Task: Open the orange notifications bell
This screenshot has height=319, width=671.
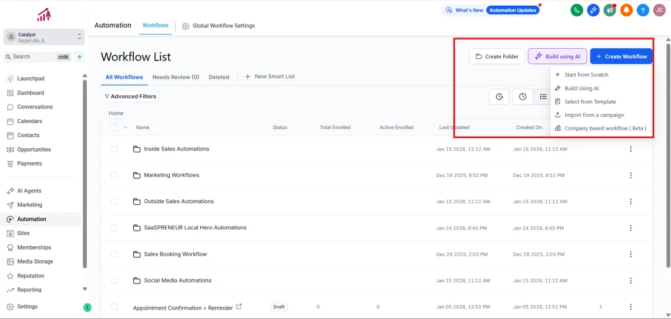Action: 626,10
